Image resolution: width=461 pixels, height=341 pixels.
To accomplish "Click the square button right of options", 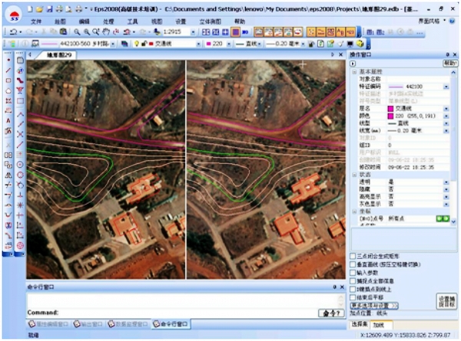I will pyautogui.click(x=446, y=301).
